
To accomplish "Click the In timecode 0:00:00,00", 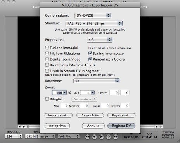I will (x=131, y=137).
